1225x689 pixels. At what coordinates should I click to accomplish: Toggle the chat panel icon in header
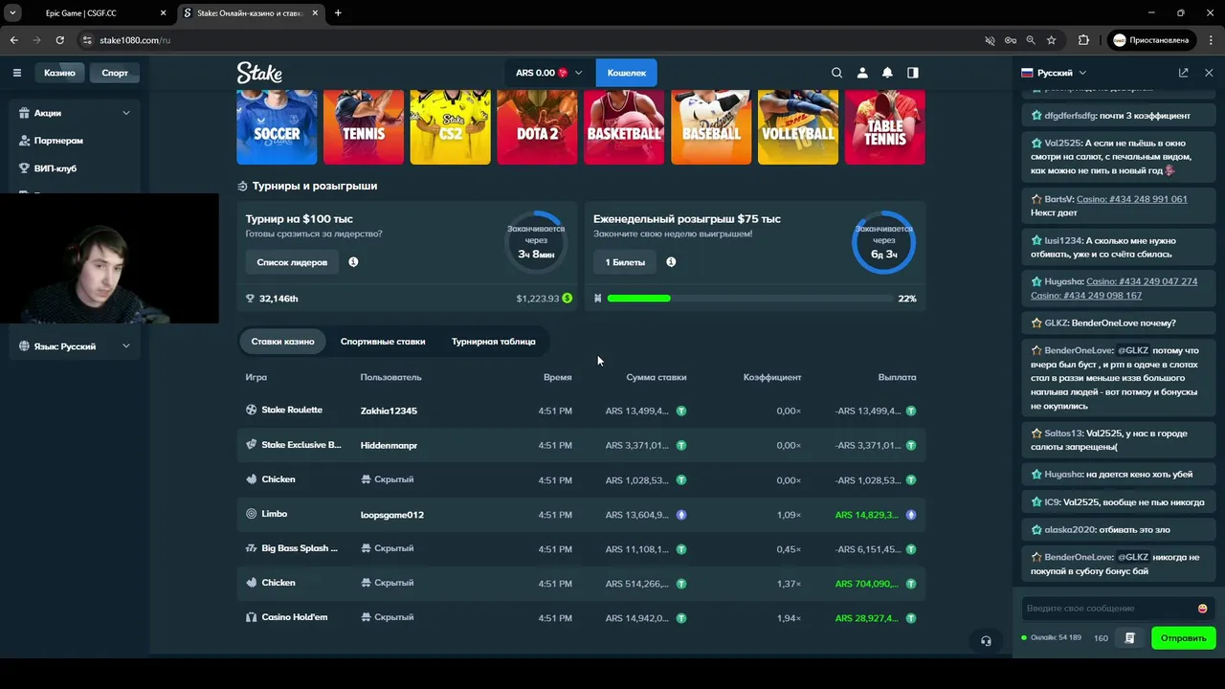(x=913, y=73)
